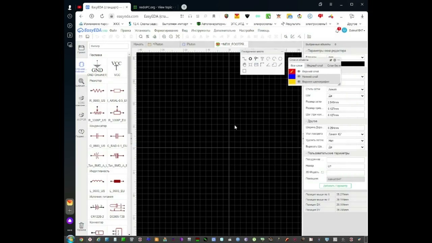Select the yellow Верхняя шелкография swatch
Screen dimensions: 432x243
point(292,82)
